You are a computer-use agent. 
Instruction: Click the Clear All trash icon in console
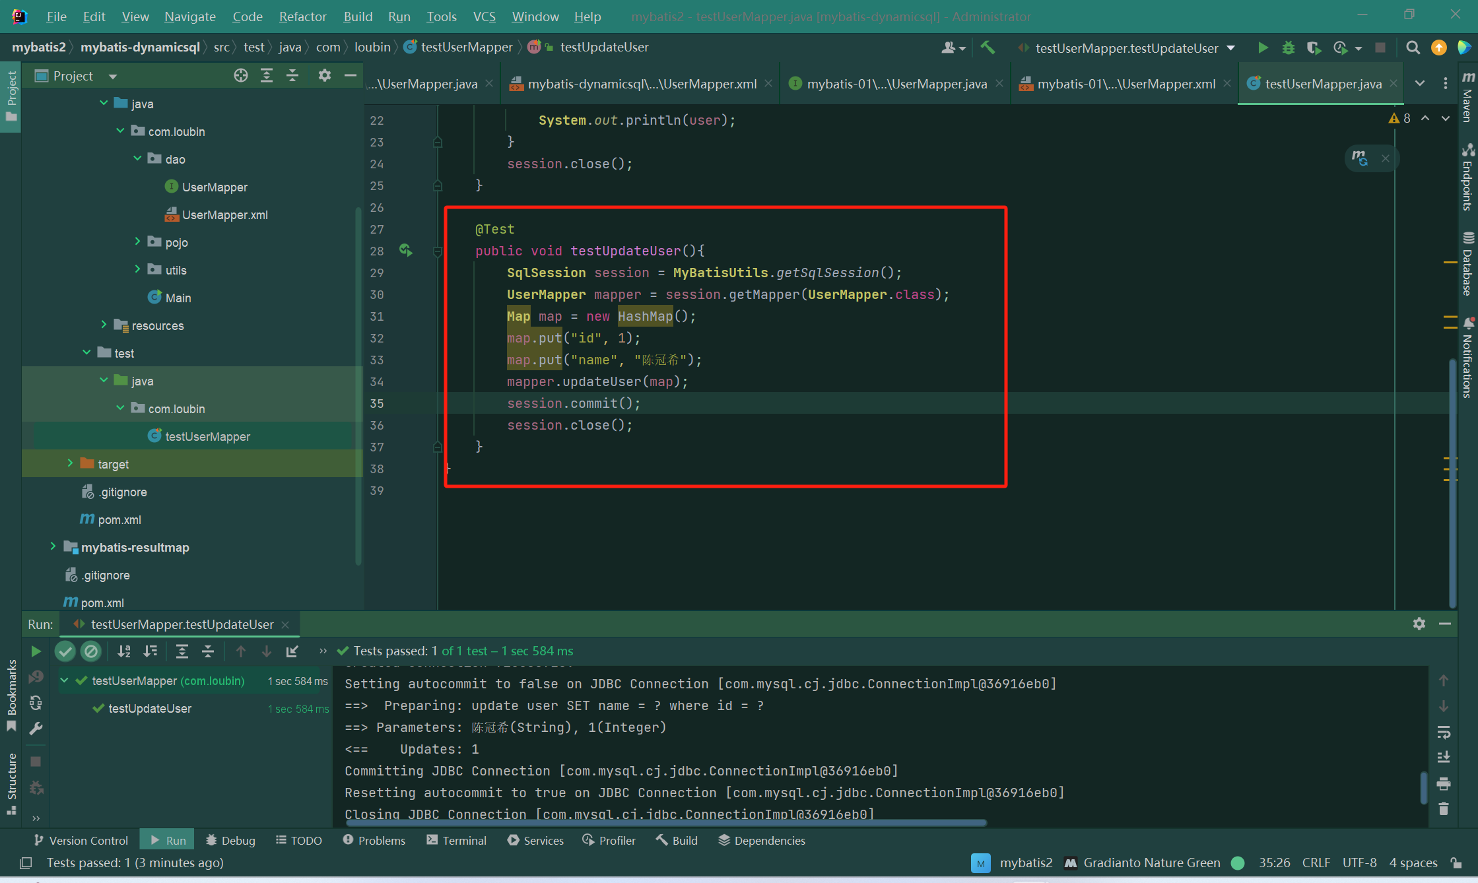(1444, 808)
